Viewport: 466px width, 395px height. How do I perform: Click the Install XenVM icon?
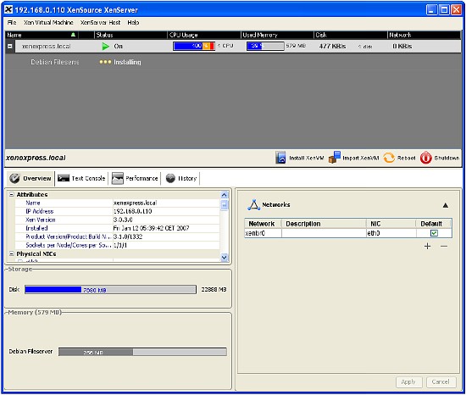click(x=280, y=158)
